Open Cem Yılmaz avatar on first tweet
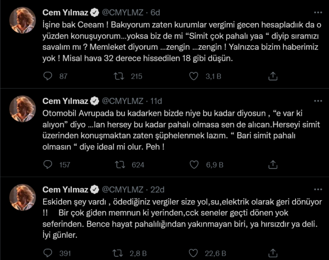 23,20
